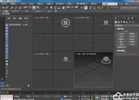The image size is (139, 100).
Task: Click the 圆柱体 cylinder button
Action: 121,39
